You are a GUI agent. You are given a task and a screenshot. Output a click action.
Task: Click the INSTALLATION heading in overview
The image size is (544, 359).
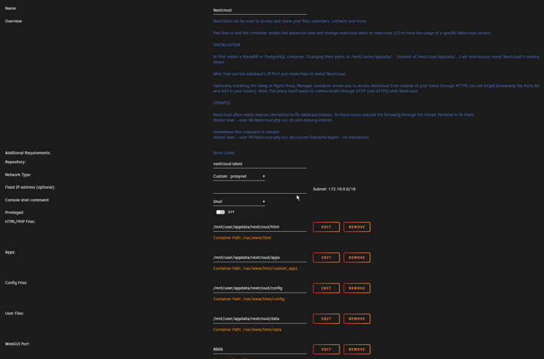(x=226, y=45)
